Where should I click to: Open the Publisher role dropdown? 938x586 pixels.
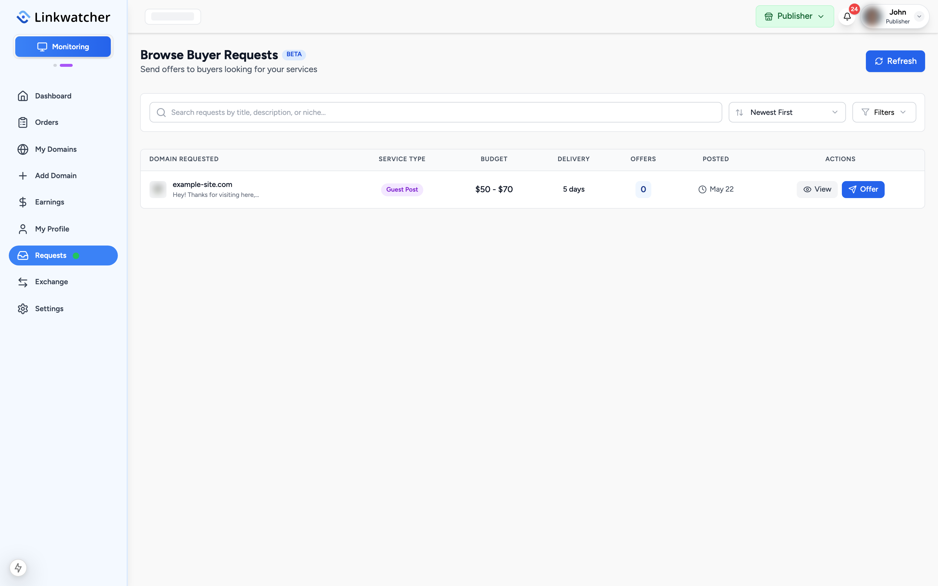click(x=795, y=16)
